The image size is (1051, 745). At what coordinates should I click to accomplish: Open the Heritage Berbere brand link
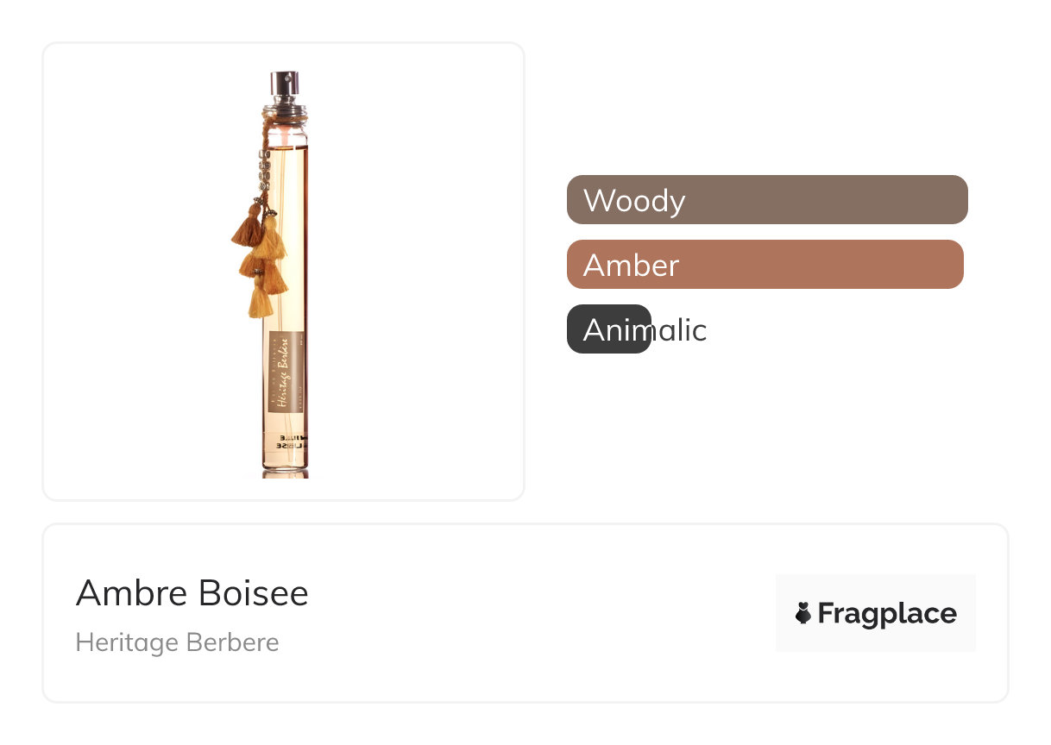pos(177,642)
